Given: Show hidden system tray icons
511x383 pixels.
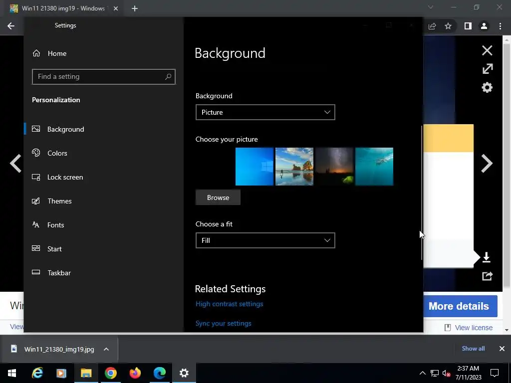Looking at the screenshot, I should 422,373.
